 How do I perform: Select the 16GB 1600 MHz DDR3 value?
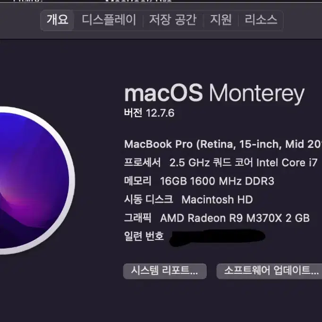point(217,181)
